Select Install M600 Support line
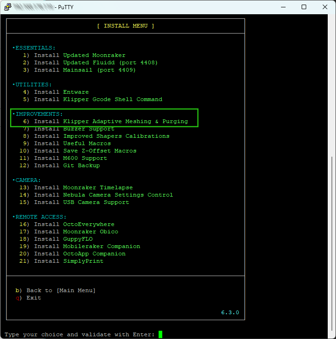 (63, 158)
